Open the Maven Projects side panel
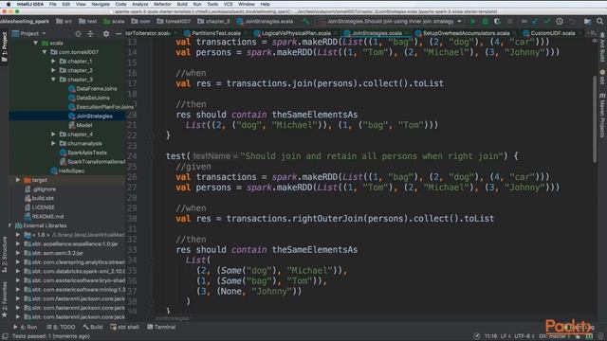This screenshot has height=341, width=607. (602, 116)
